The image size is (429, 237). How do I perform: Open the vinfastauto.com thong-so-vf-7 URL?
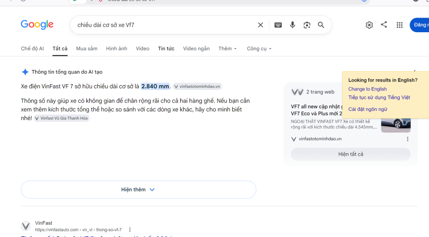78,230
